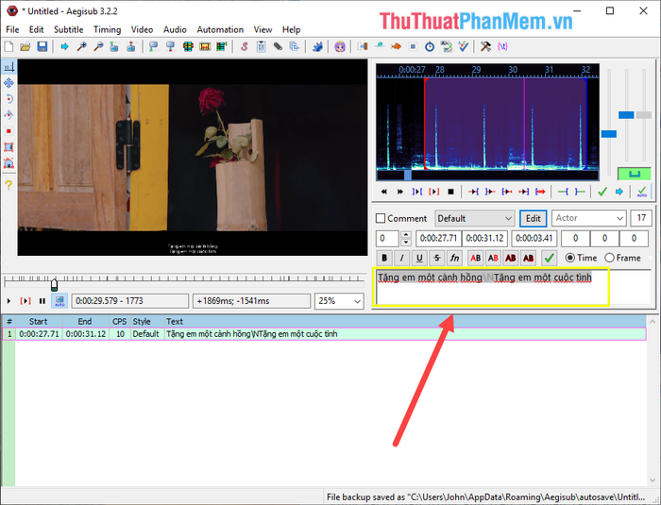Open the File menu
The height and width of the screenshot is (505, 661).
tap(12, 29)
